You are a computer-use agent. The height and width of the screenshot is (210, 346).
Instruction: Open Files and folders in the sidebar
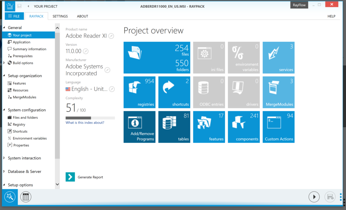coord(25,118)
